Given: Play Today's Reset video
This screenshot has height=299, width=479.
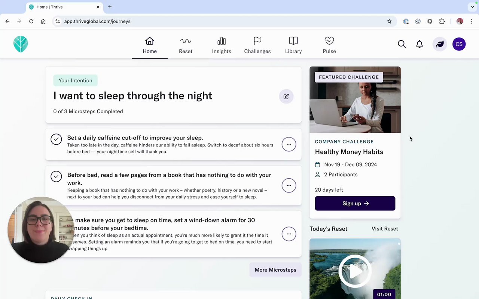Looking at the screenshot, I should 355,271.
